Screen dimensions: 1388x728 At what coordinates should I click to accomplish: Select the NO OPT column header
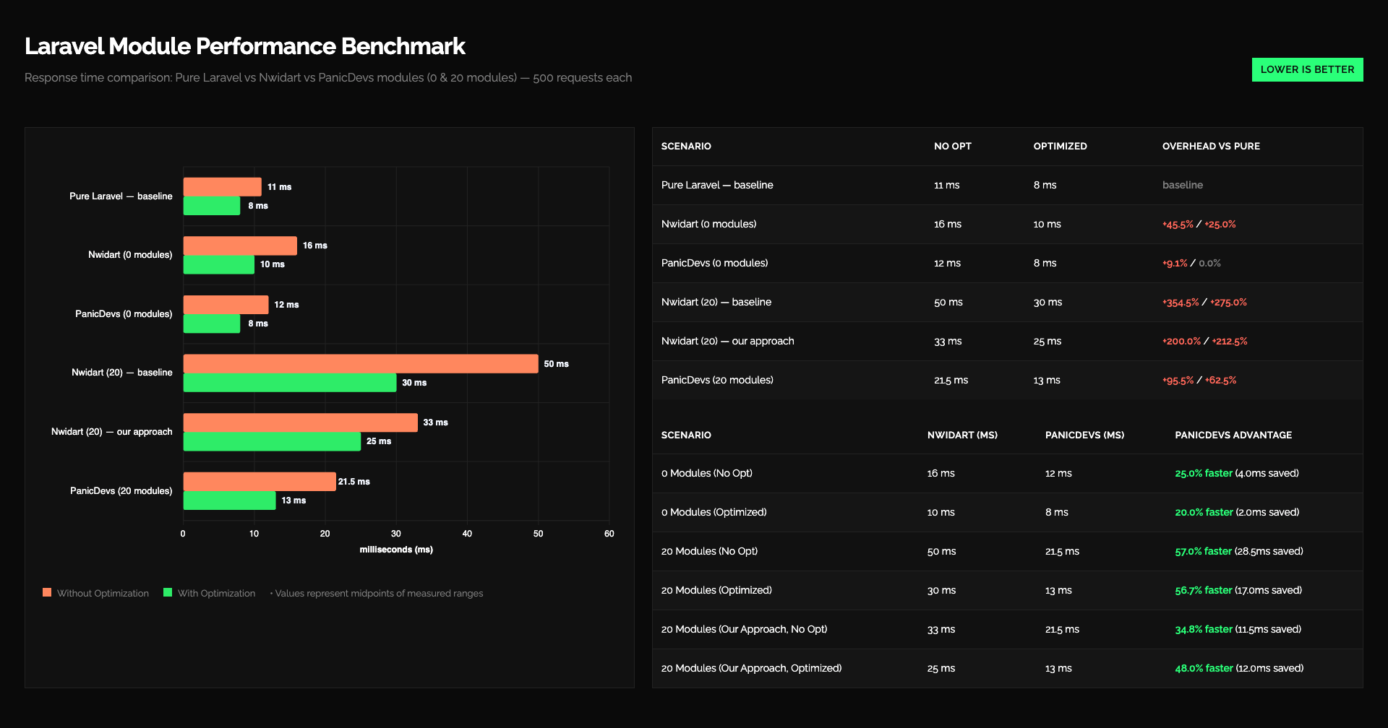click(952, 146)
